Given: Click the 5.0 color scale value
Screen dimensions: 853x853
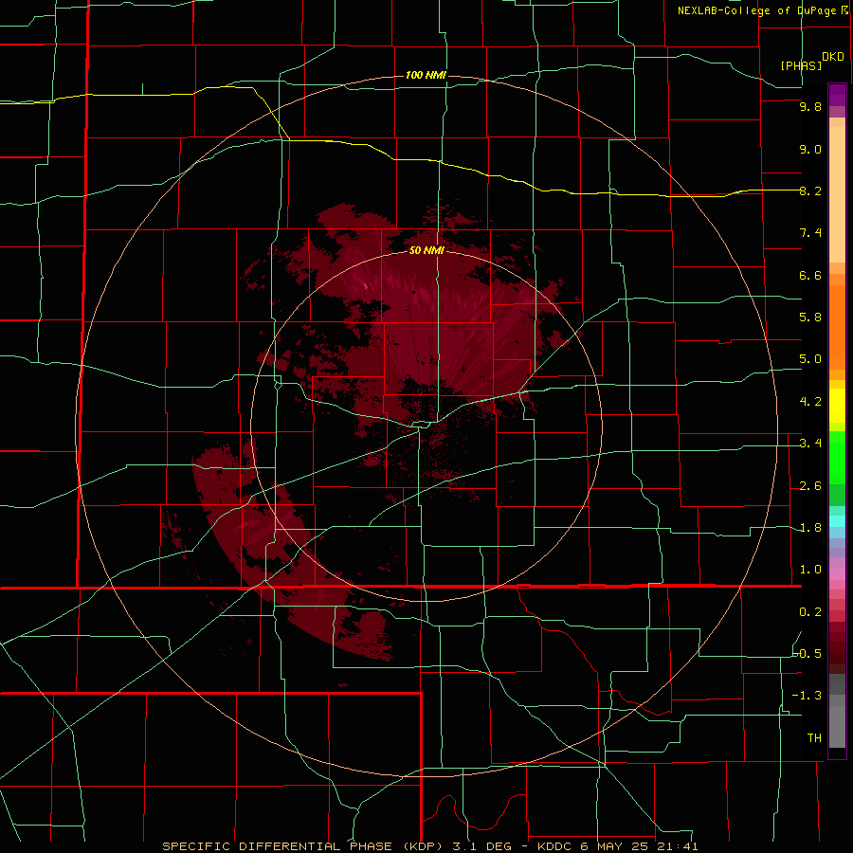Looking at the screenshot, I should (x=810, y=359).
